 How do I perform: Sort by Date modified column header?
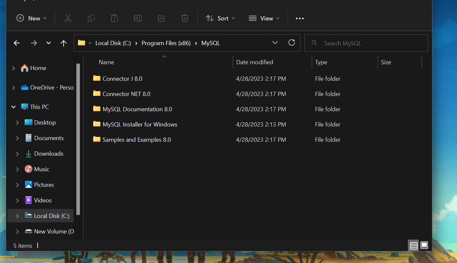tap(255, 62)
